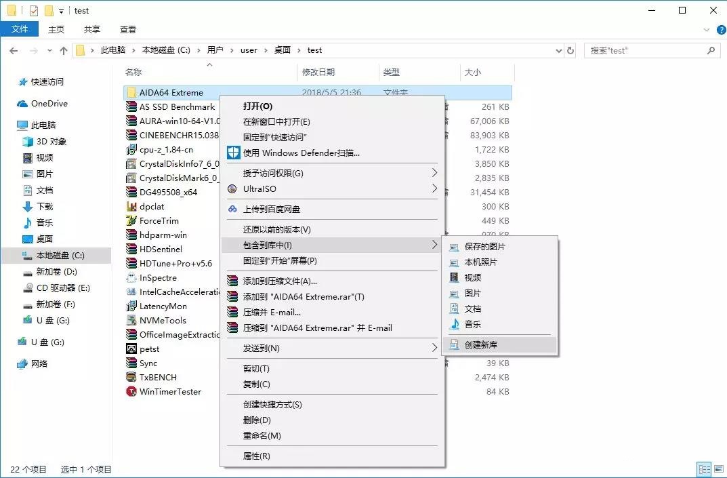Image resolution: width=727 pixels, height=478 pixels.
Task: Click the up-to-parent-folder arrow
Action: [x=63, y=49]
